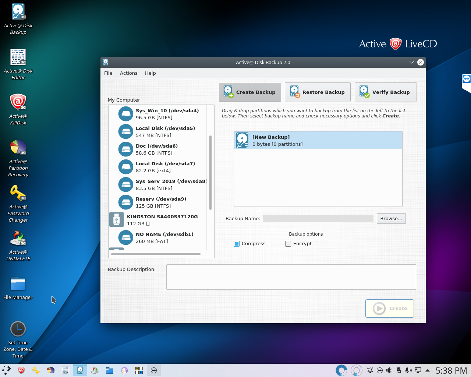Open Active@ UNDELETE desktop icon
Image resolution: width=471 pixels, height=377 pixels.
click(x=18, y=238)
